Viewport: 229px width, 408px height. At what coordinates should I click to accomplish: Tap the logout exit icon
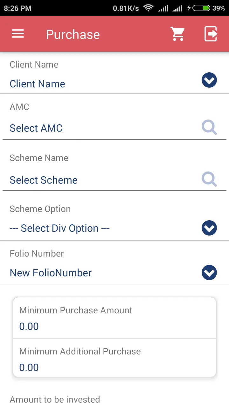click(211, 34)
